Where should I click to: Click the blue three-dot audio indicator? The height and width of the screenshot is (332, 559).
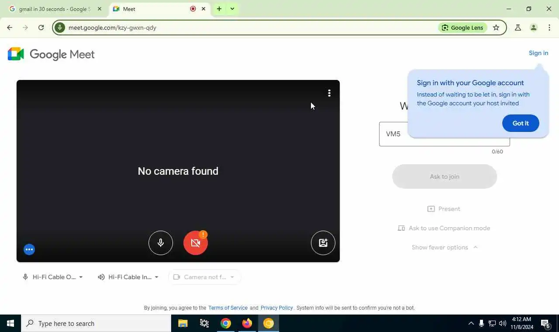(29, 249)
